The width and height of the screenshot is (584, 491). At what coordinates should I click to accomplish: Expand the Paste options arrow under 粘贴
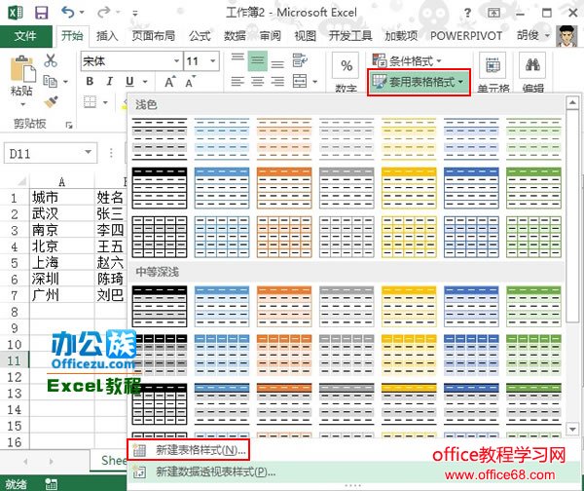coord(22,104)
